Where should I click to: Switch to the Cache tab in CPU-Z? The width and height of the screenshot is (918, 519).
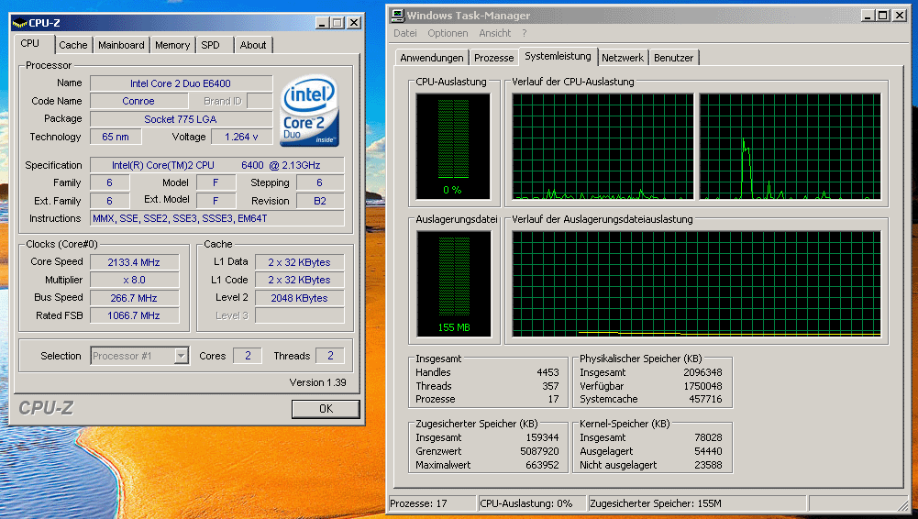(73, 45)
